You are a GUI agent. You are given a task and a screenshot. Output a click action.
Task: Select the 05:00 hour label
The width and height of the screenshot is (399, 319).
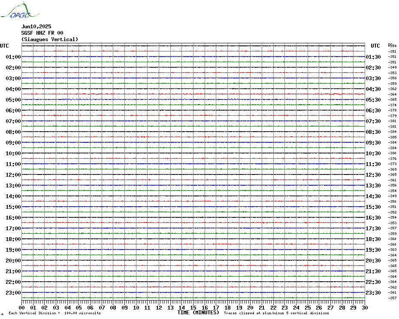point(13,100)
